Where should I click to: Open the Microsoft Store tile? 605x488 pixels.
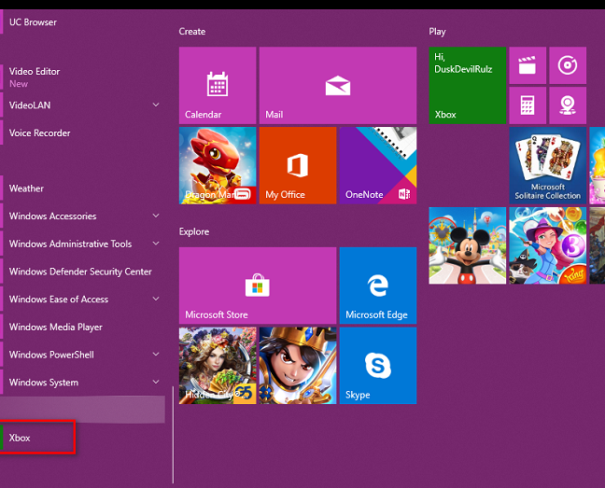point(258,286)
